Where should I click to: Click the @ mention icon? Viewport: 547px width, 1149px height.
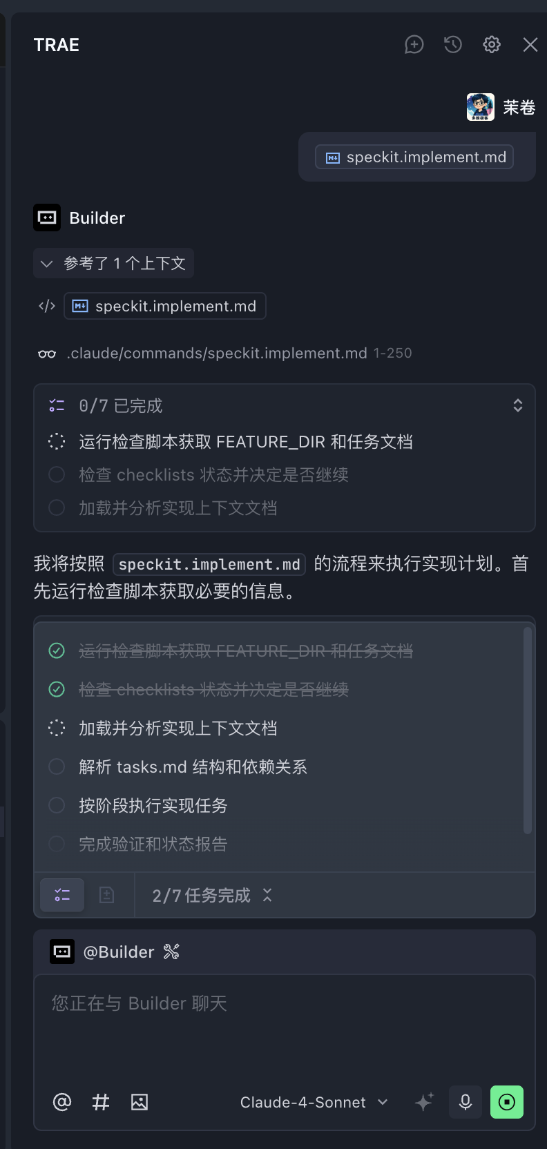(62, 1102)
